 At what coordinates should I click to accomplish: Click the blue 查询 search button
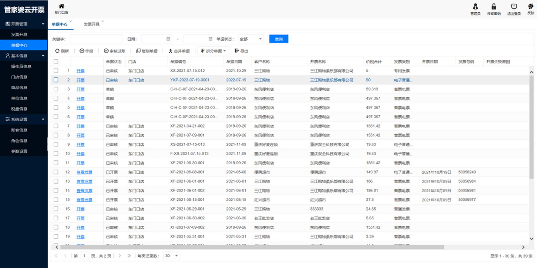279,39
